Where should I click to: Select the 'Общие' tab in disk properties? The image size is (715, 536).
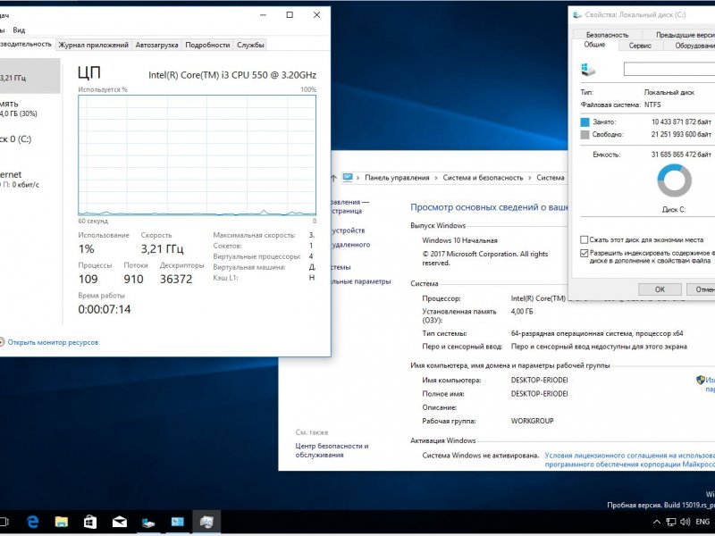(x=594, y=45)
